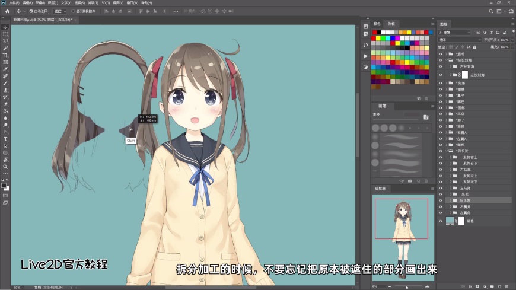Open the search icon at top right

coord(490,11)
